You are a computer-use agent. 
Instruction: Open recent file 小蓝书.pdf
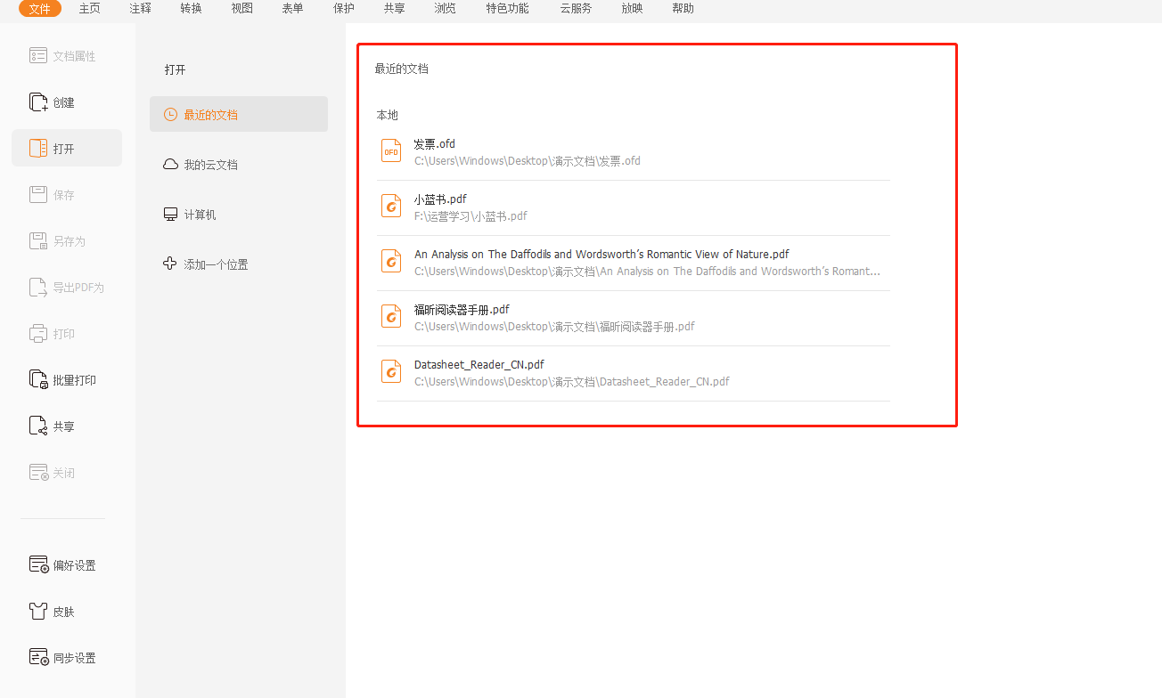click(440, 199)
